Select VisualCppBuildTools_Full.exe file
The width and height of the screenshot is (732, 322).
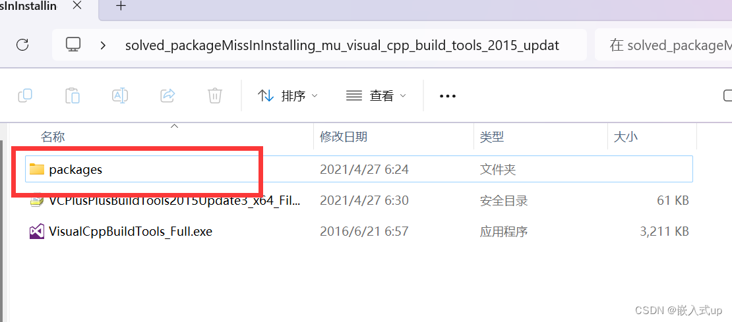pos(359,231)
